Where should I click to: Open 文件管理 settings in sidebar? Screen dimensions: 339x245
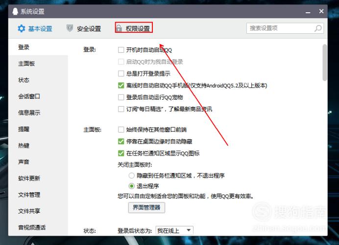(38, 195)
